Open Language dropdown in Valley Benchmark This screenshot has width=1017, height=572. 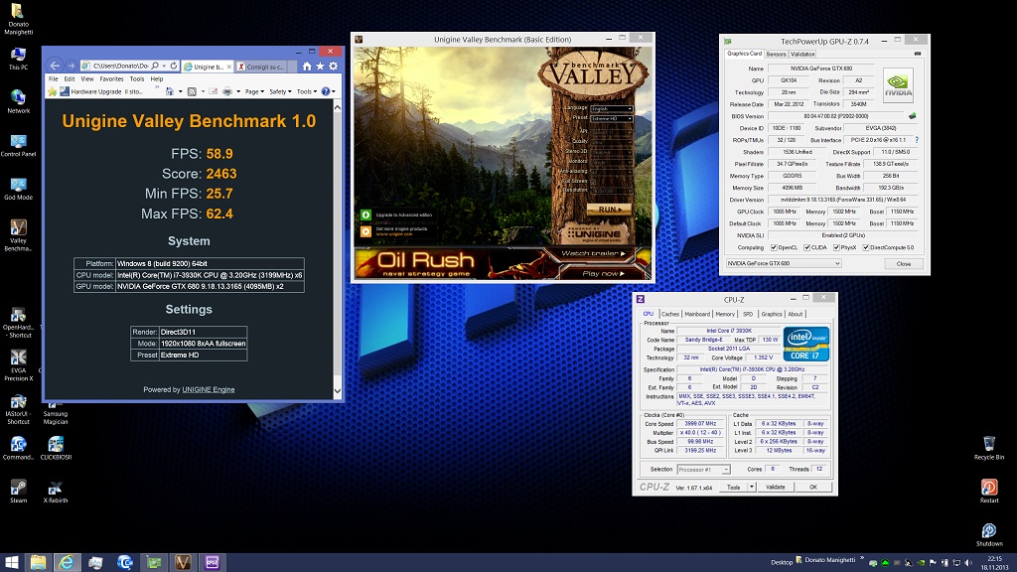612,108
